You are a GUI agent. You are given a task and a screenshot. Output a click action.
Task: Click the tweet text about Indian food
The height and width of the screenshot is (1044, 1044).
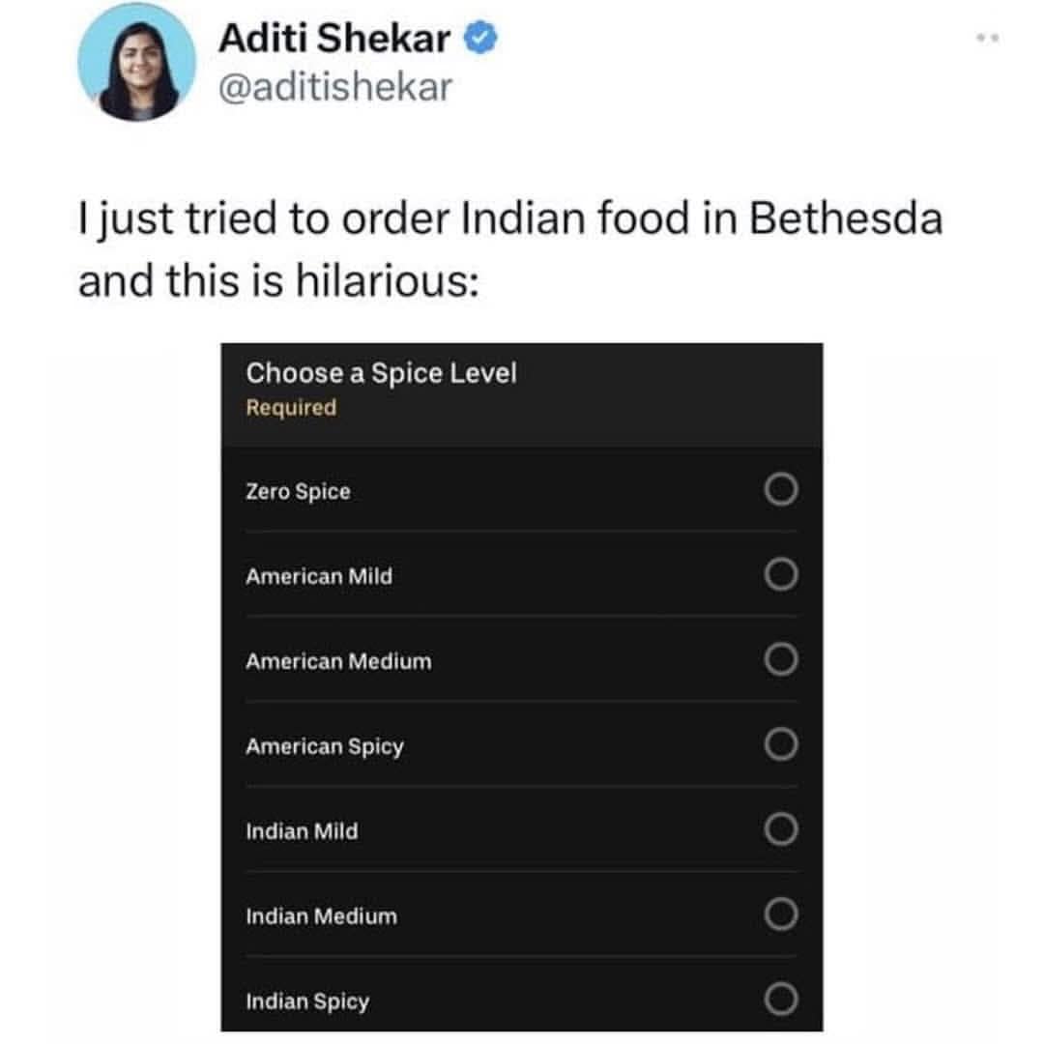pos(509,247)
